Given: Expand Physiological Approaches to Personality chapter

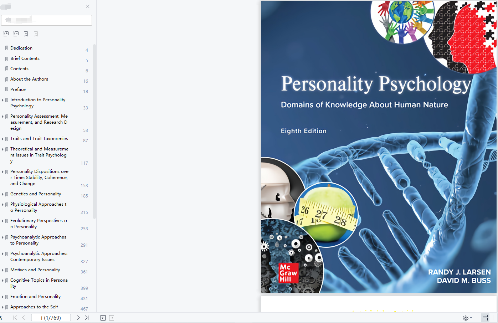Looking at the screenshot, I should coord(2,205).
